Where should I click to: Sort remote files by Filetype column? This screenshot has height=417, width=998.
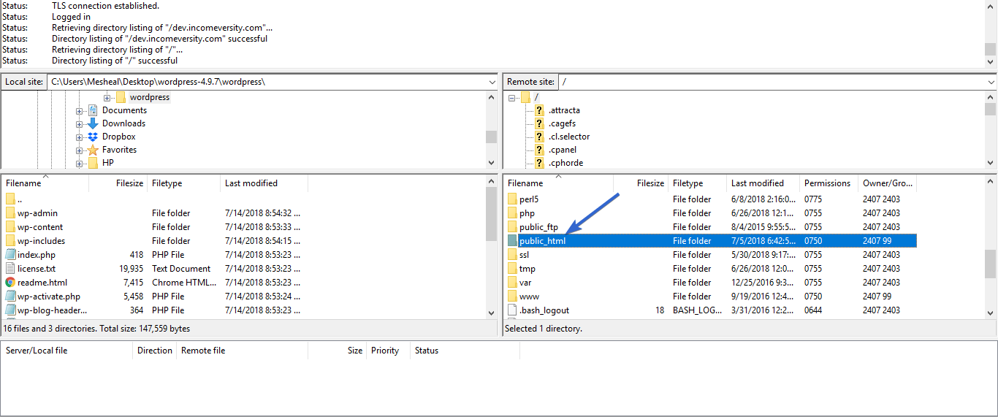(x=697, y=183)
